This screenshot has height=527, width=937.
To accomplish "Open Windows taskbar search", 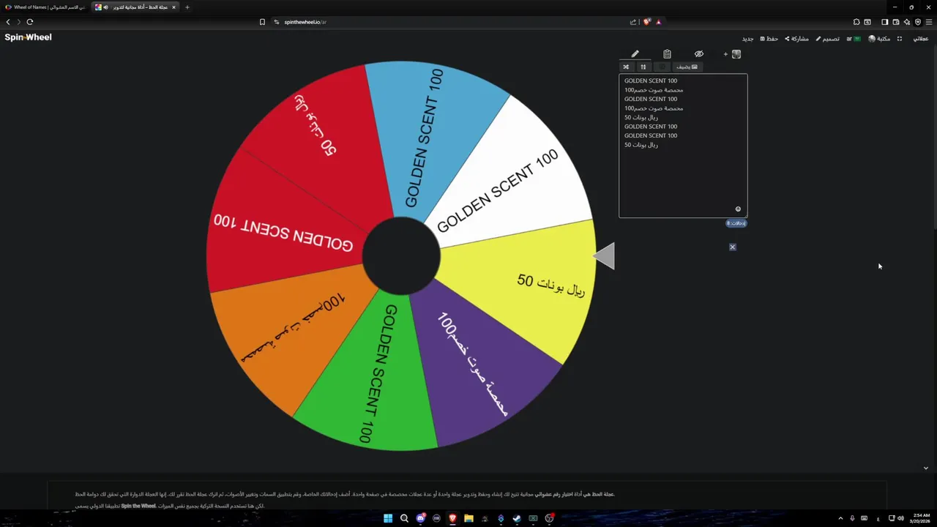I will tap(404, 518).
